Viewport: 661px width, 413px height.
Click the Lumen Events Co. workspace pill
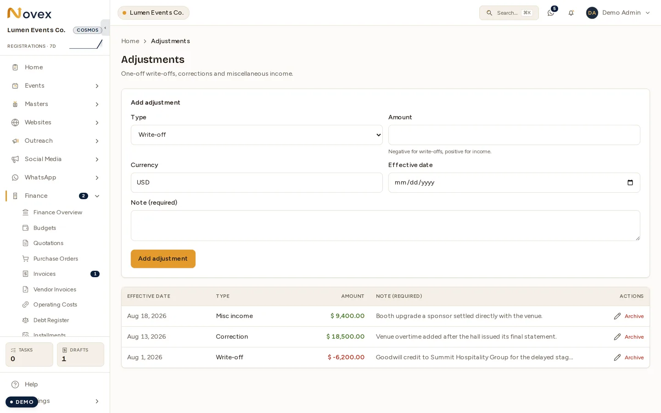[153, 13]
